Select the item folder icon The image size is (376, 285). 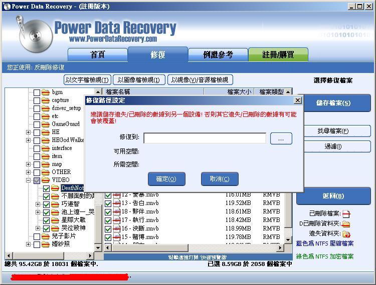click(46, 156)
